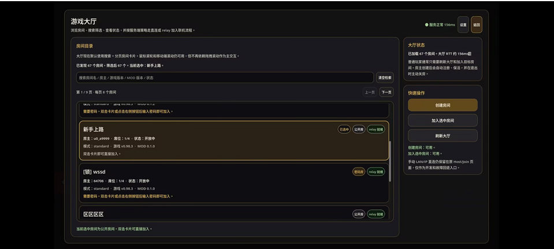Click the 返回 back button

[x=476, y=25]
